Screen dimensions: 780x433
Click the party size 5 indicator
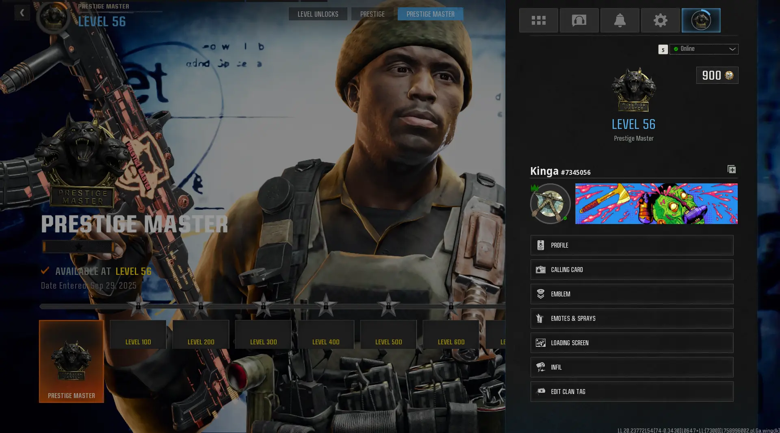pyautogui.click(x=663, y=50)
